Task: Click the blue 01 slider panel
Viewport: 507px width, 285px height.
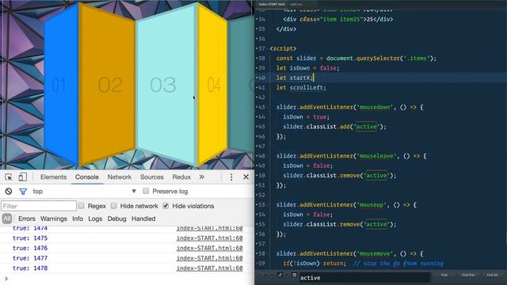Action: click(62, 85)
